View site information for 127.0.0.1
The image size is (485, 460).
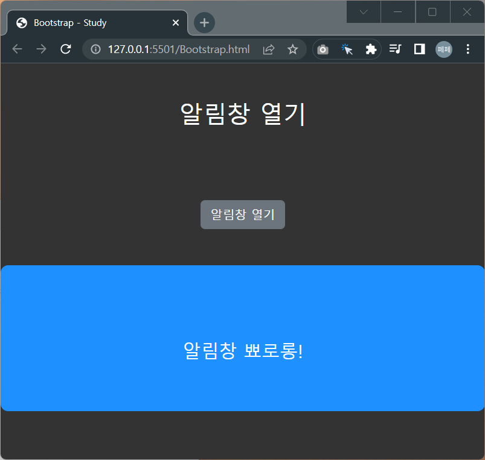pos(95,49)
